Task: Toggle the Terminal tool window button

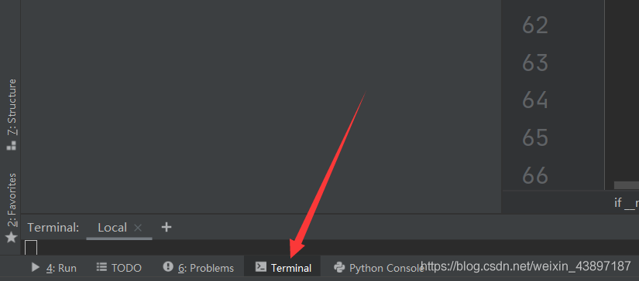Action: point(283,268)
